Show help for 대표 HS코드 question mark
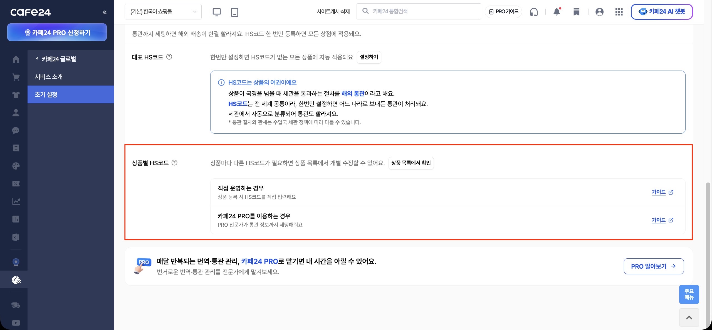This screenshot has width=712, height=330. point(169,57)
